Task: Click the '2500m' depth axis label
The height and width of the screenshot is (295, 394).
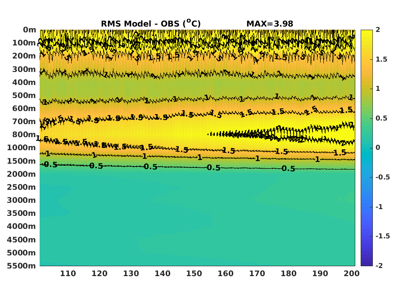Action: pyautogui.click(x=21, y=187)
